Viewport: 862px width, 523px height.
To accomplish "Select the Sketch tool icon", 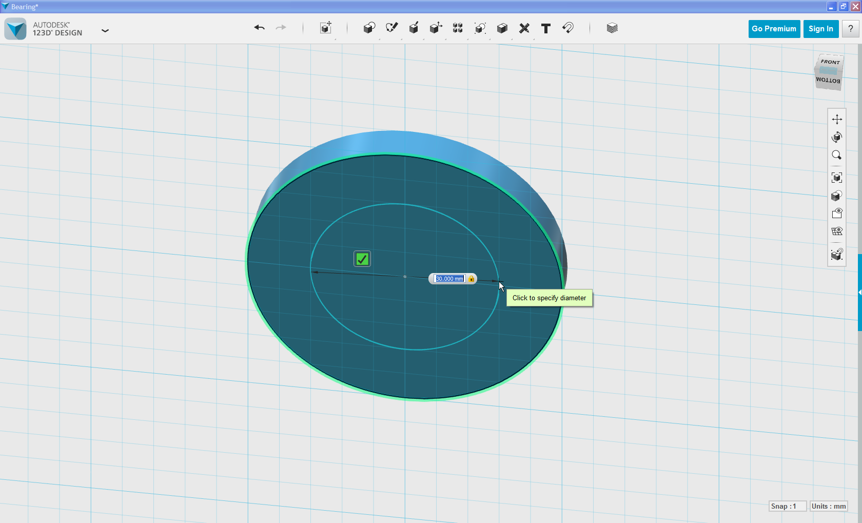I will coord(391,28).
